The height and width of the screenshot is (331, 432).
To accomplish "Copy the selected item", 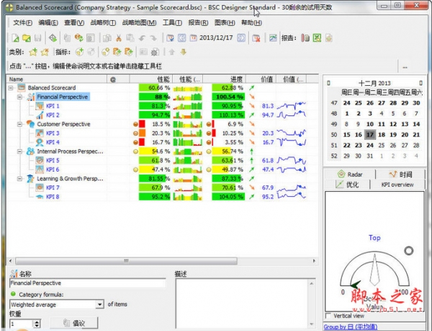I will point(107,37).
